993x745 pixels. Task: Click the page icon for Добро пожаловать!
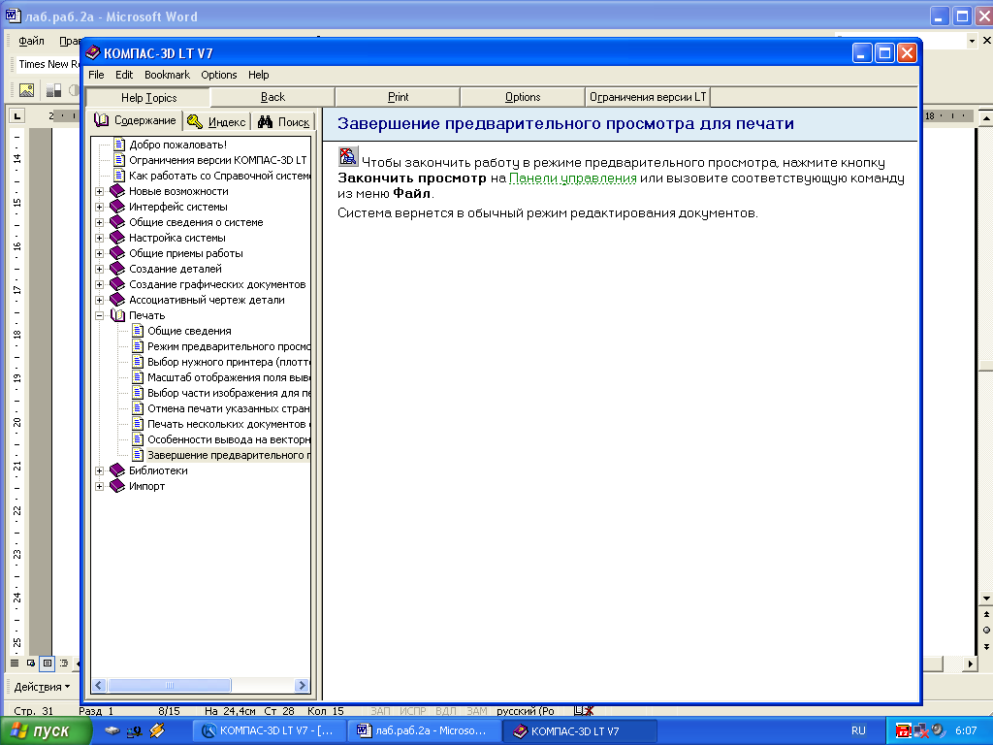[x=119, y=145]
